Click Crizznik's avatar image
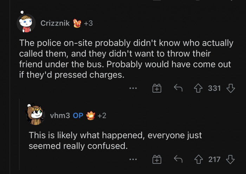The height and width of the screenshot is (174, 246). 26,24
